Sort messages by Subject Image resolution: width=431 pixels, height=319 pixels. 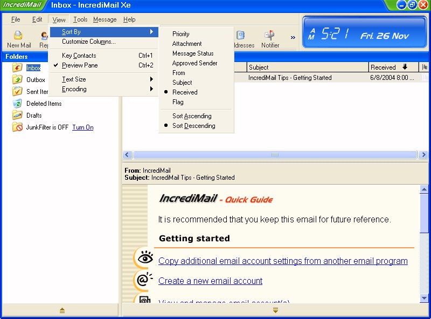(182, 83)
